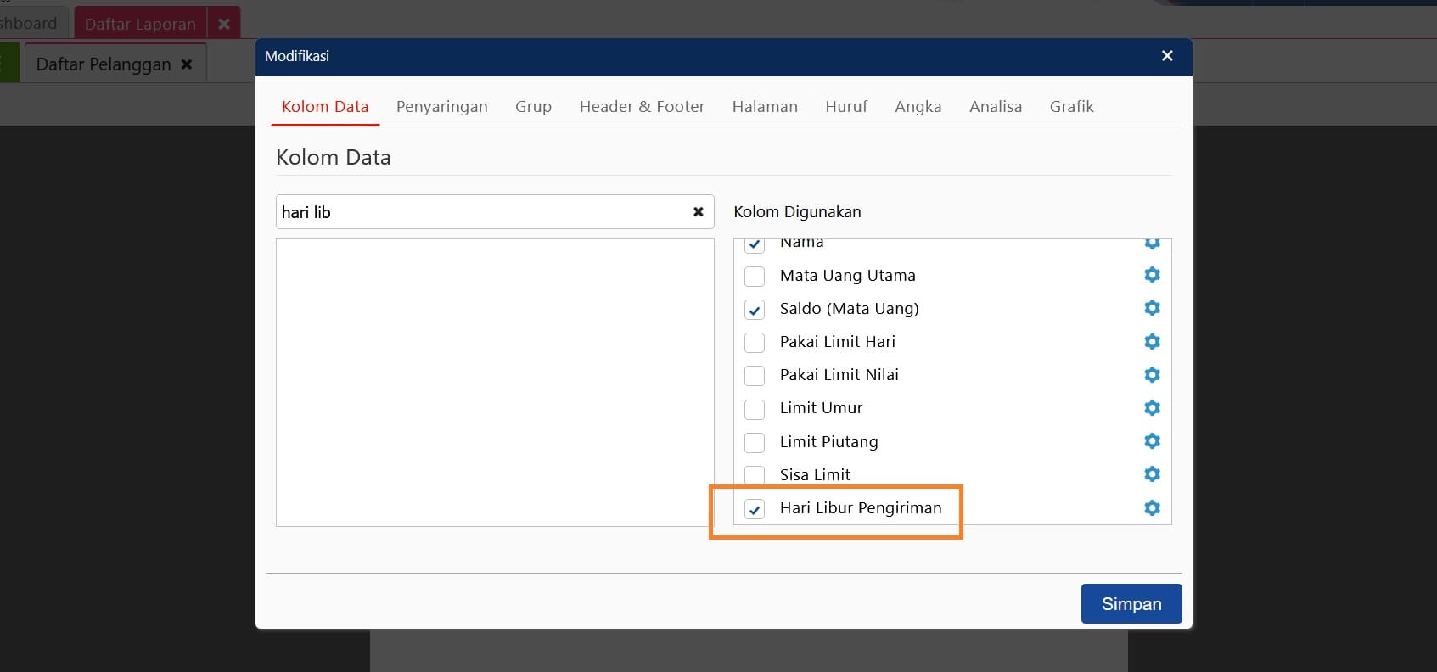Enable the Mata Uang Utama checkbox
1437x672 pixels.
point(755,277)
